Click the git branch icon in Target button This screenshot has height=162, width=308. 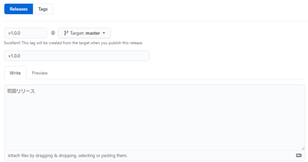point(66,33)
